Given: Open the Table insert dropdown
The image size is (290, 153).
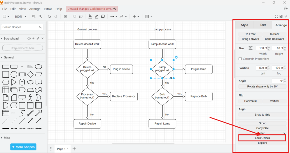Looking at the screenshot, I should pyautogui.click(x=149, y=16).
